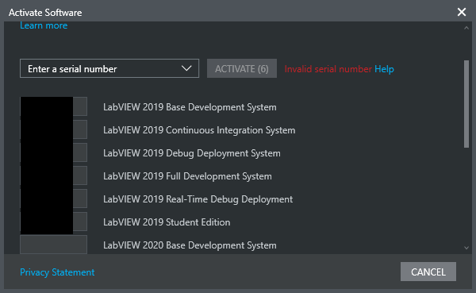Click the scroll down arrow
Screen dimensions: 476x293
pyautogui.click(x=466, y=248)
